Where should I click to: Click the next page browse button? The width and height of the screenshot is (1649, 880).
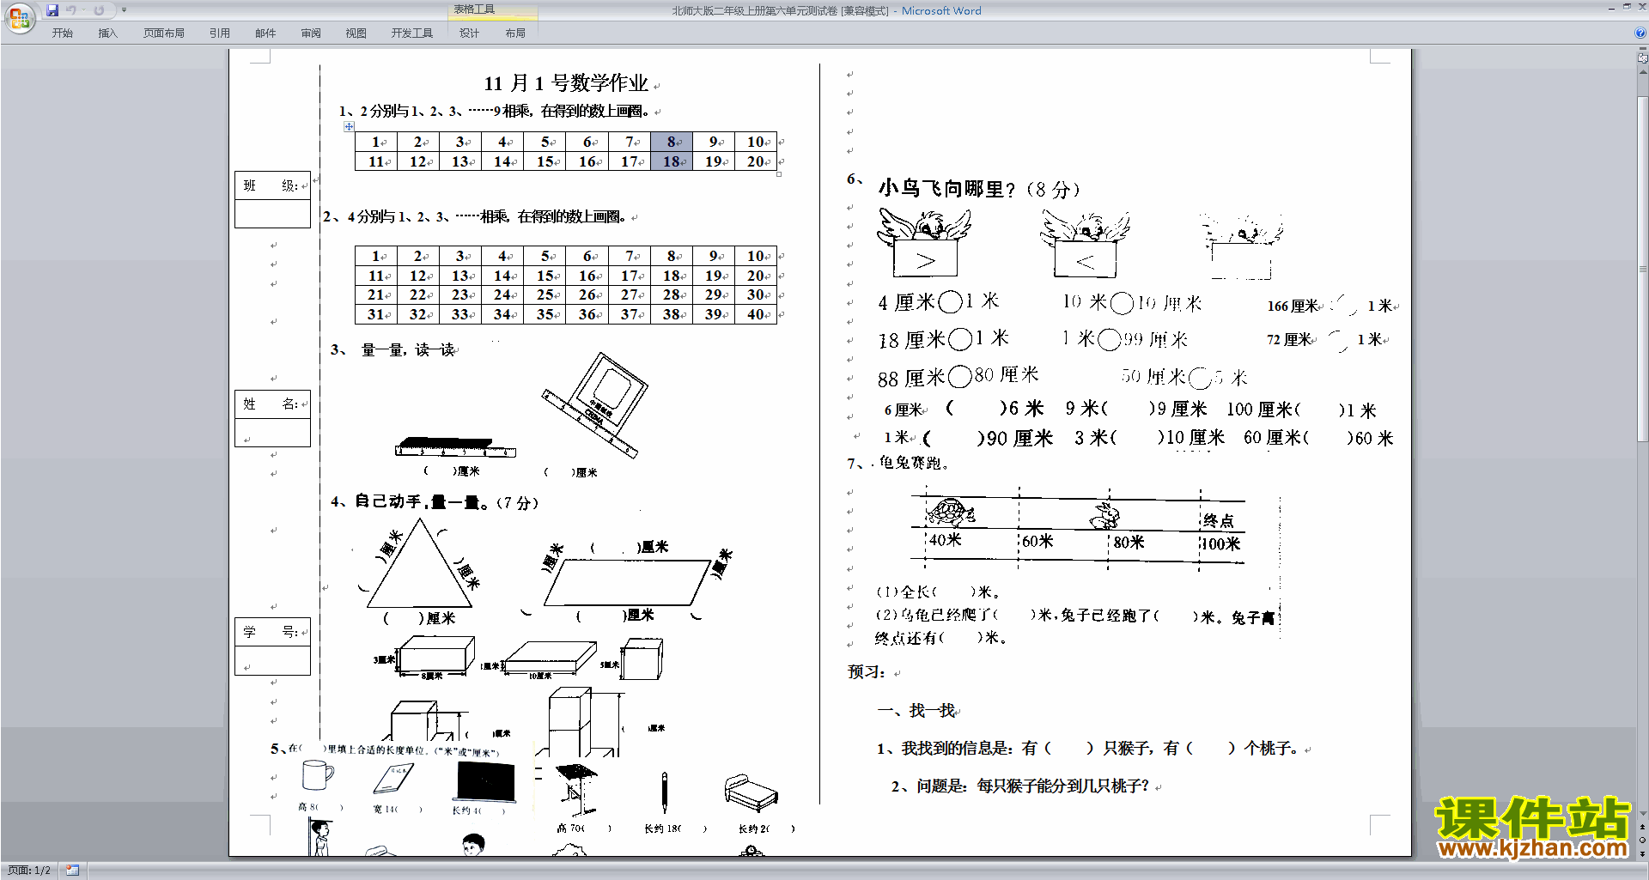pos(1643,853)
